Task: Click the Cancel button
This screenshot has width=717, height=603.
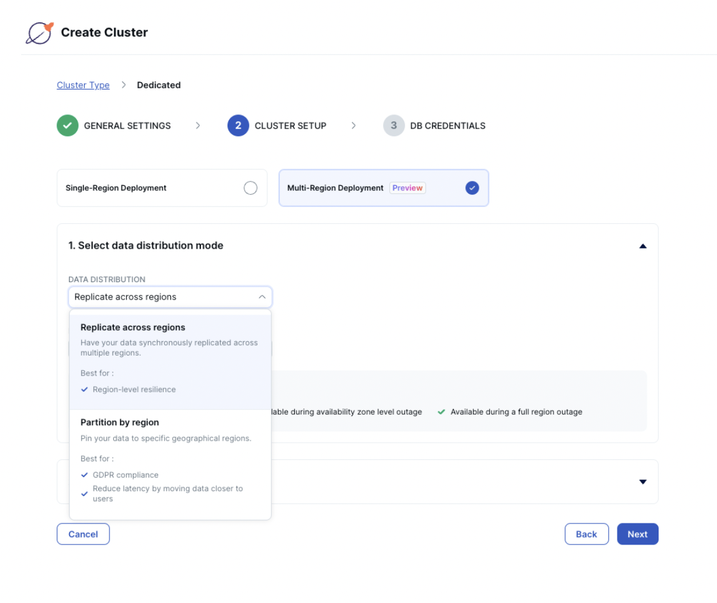Action: [x=83, y=534]
